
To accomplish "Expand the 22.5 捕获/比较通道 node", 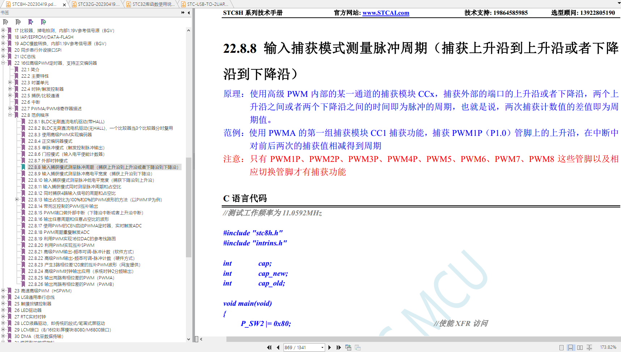I will tap(10, 95).
